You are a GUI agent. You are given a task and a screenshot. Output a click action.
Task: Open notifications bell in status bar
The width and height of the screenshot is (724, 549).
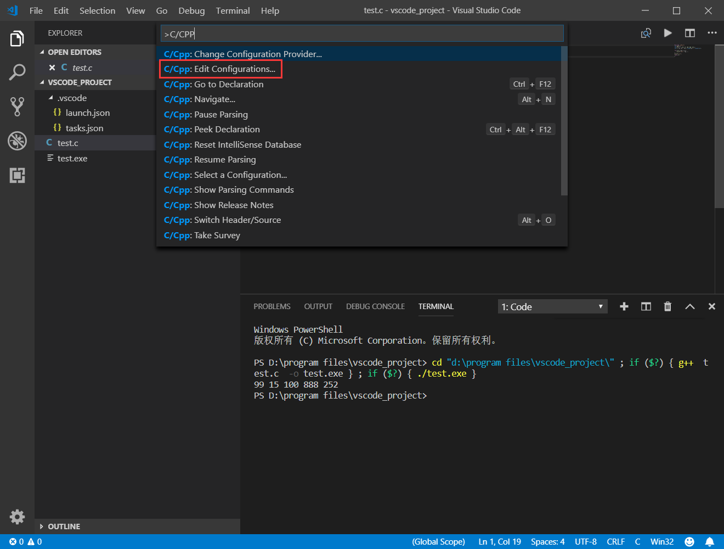pyautogui.click(x=709, y=542)
